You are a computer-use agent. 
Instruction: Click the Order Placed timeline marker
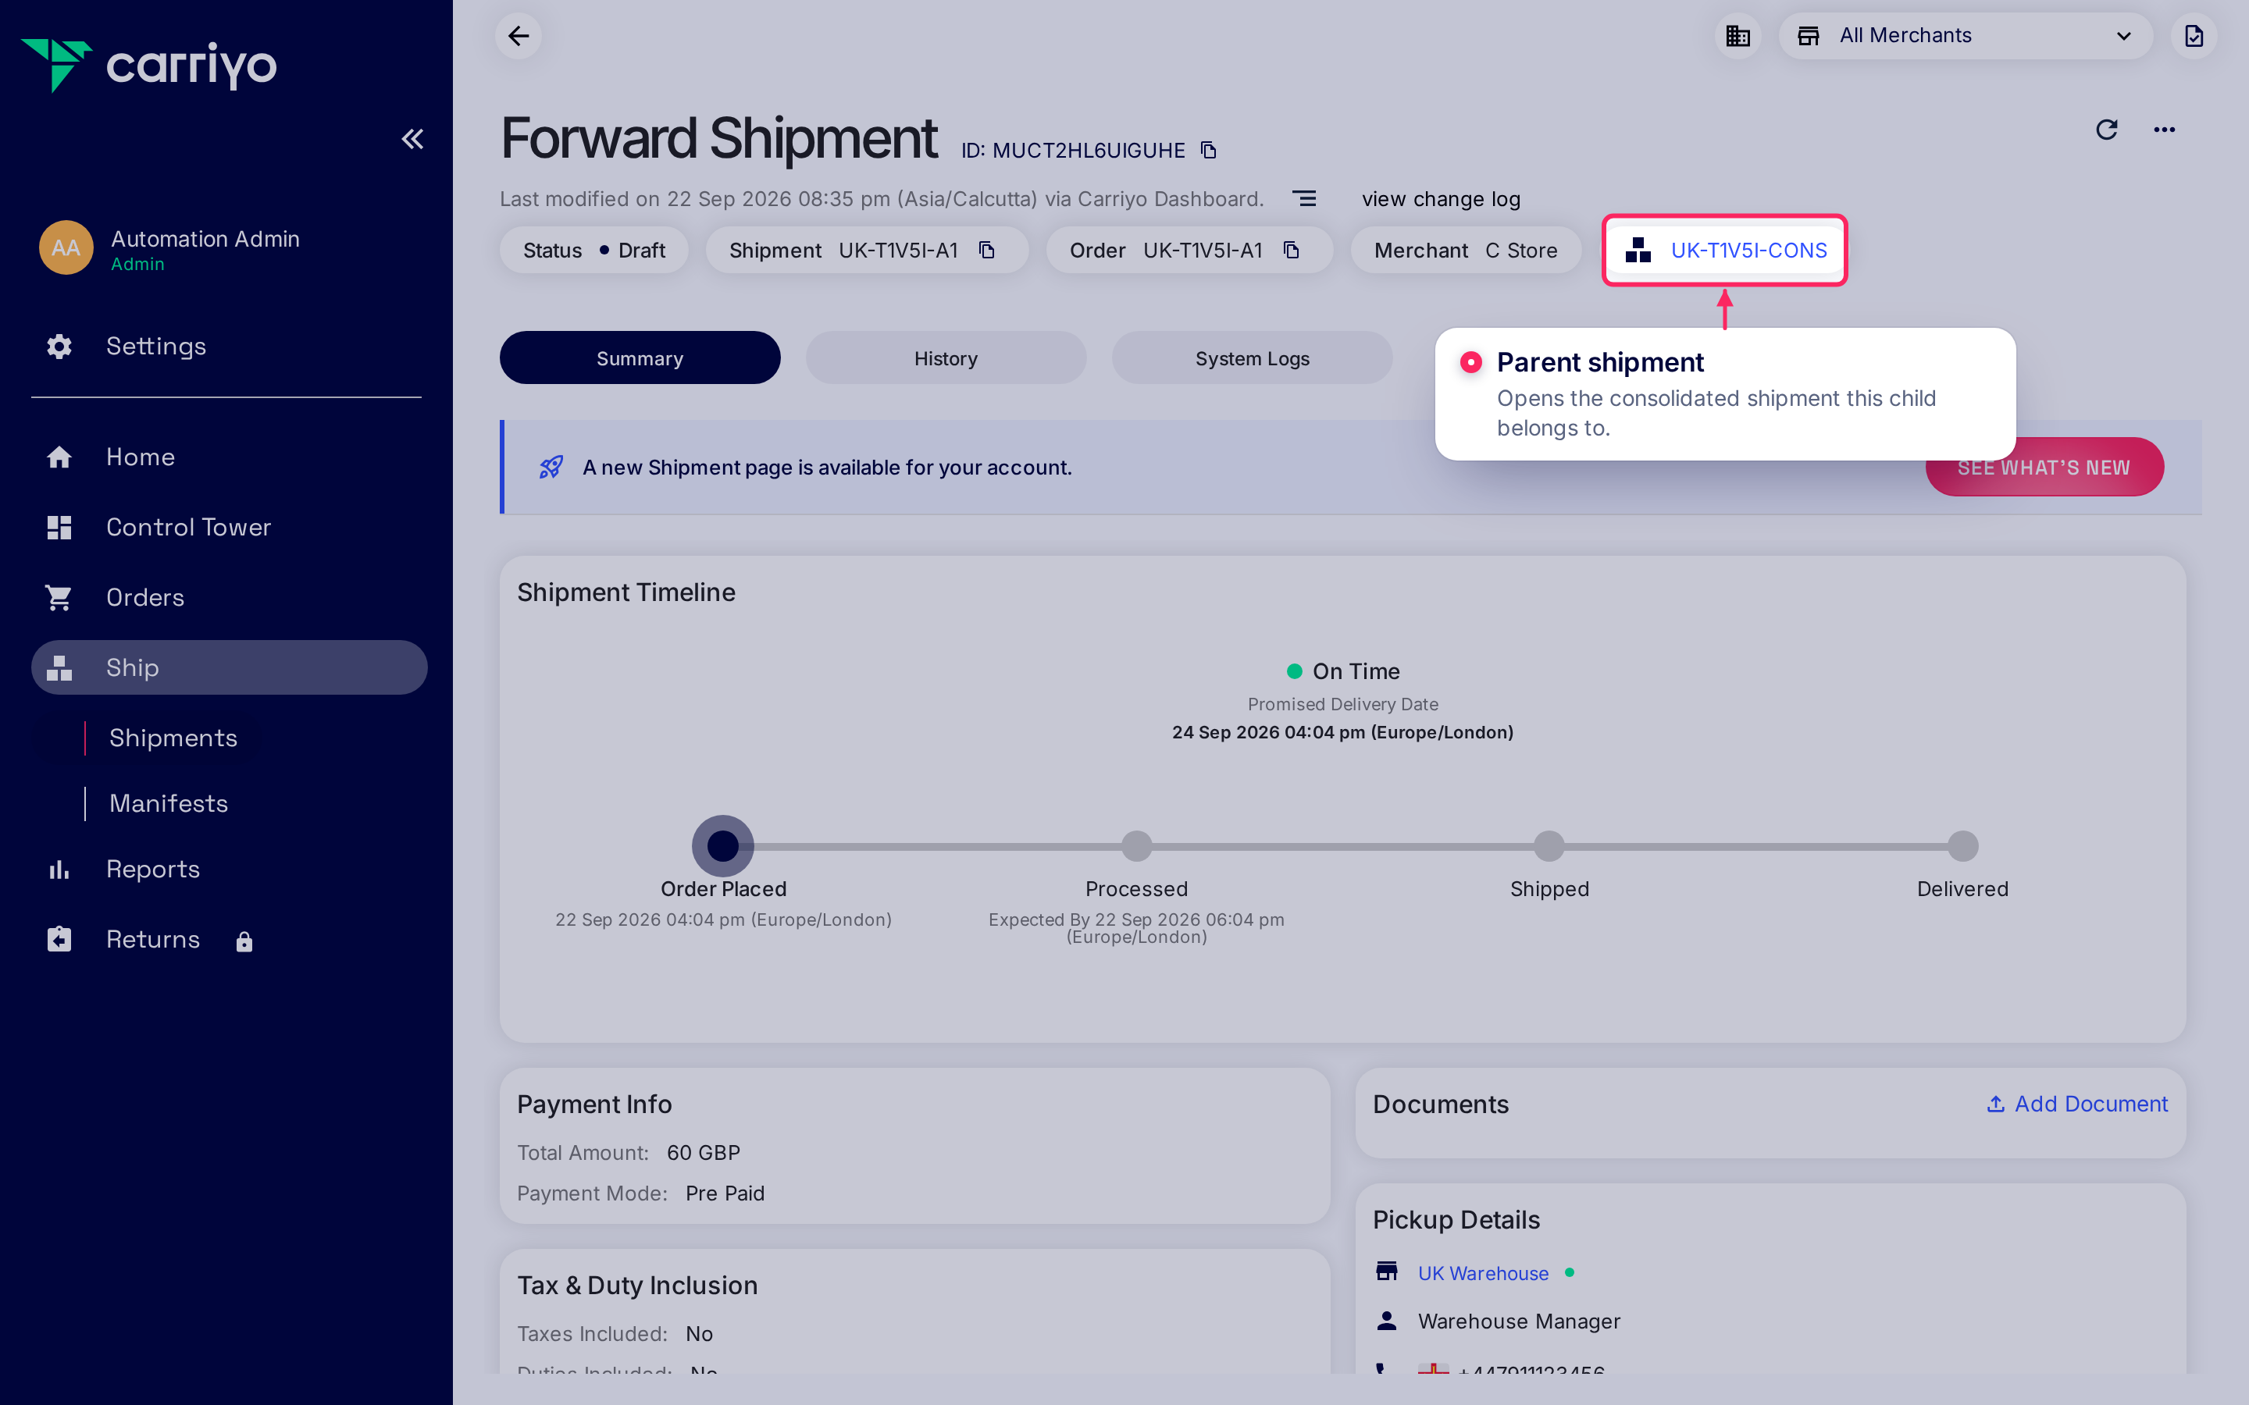point(723,845)
